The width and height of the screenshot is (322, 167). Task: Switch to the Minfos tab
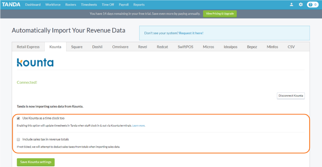272,47
